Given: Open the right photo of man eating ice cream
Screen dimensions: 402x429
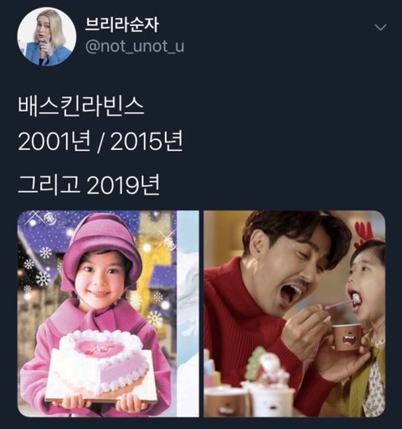Looking at the screenshot, I should pos(295,313).
